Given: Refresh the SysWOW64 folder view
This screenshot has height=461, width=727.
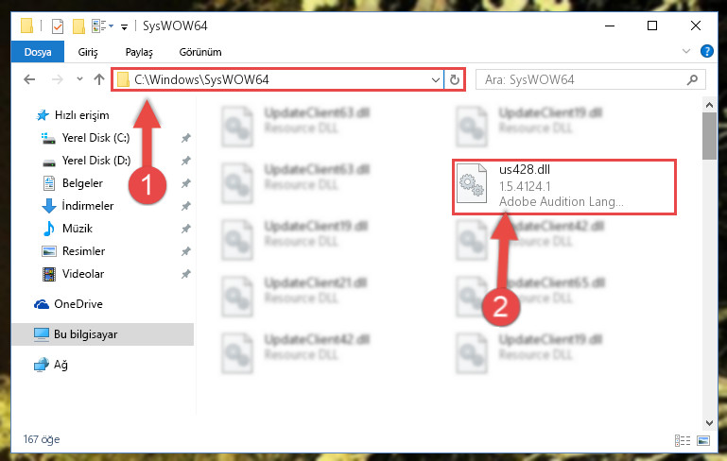Looking at the screenshot, I should [x=455, y=79].
